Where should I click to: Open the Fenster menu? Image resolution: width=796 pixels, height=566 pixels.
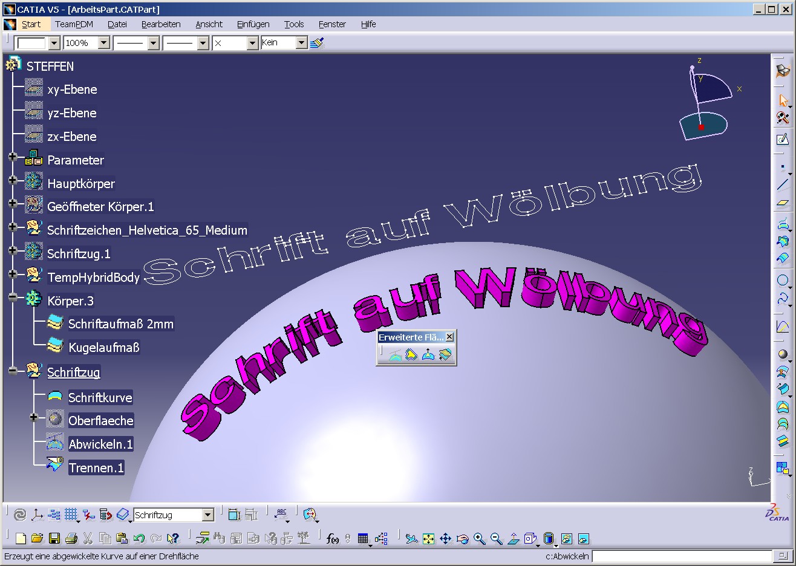pyautogui.click(x=332, y=24)
